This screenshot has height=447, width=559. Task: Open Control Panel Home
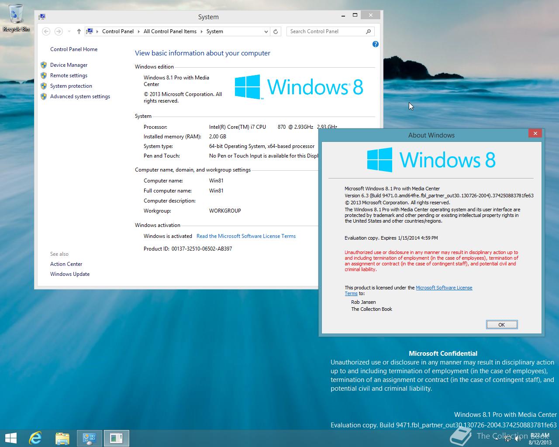[74, 49]
